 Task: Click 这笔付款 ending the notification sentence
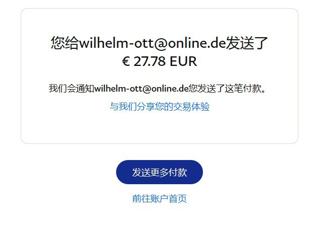pyautogui.click(x=243, y=89)
